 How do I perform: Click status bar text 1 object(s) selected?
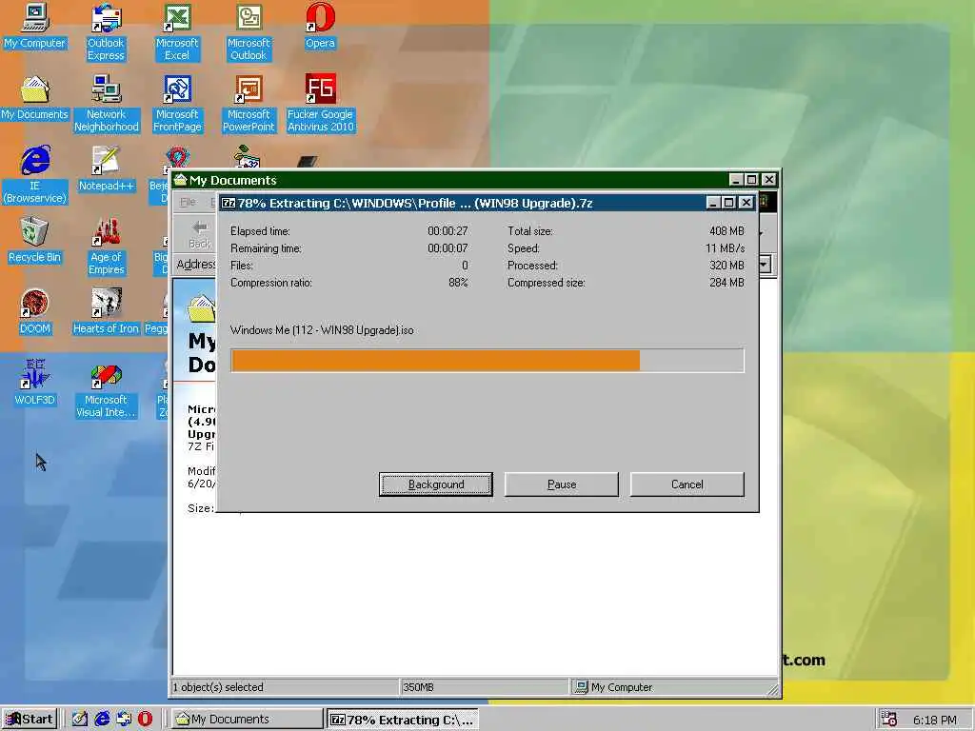coord(218,687)
